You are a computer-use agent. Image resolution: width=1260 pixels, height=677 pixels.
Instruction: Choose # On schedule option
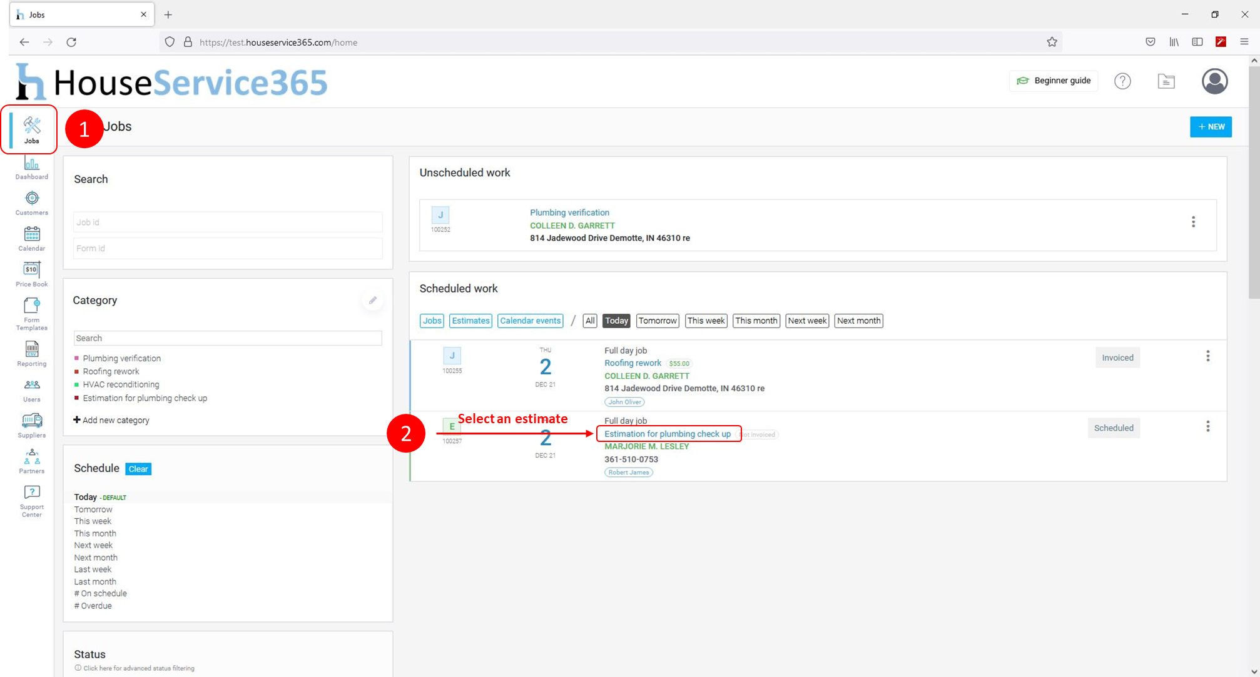[x=100, y=593]
